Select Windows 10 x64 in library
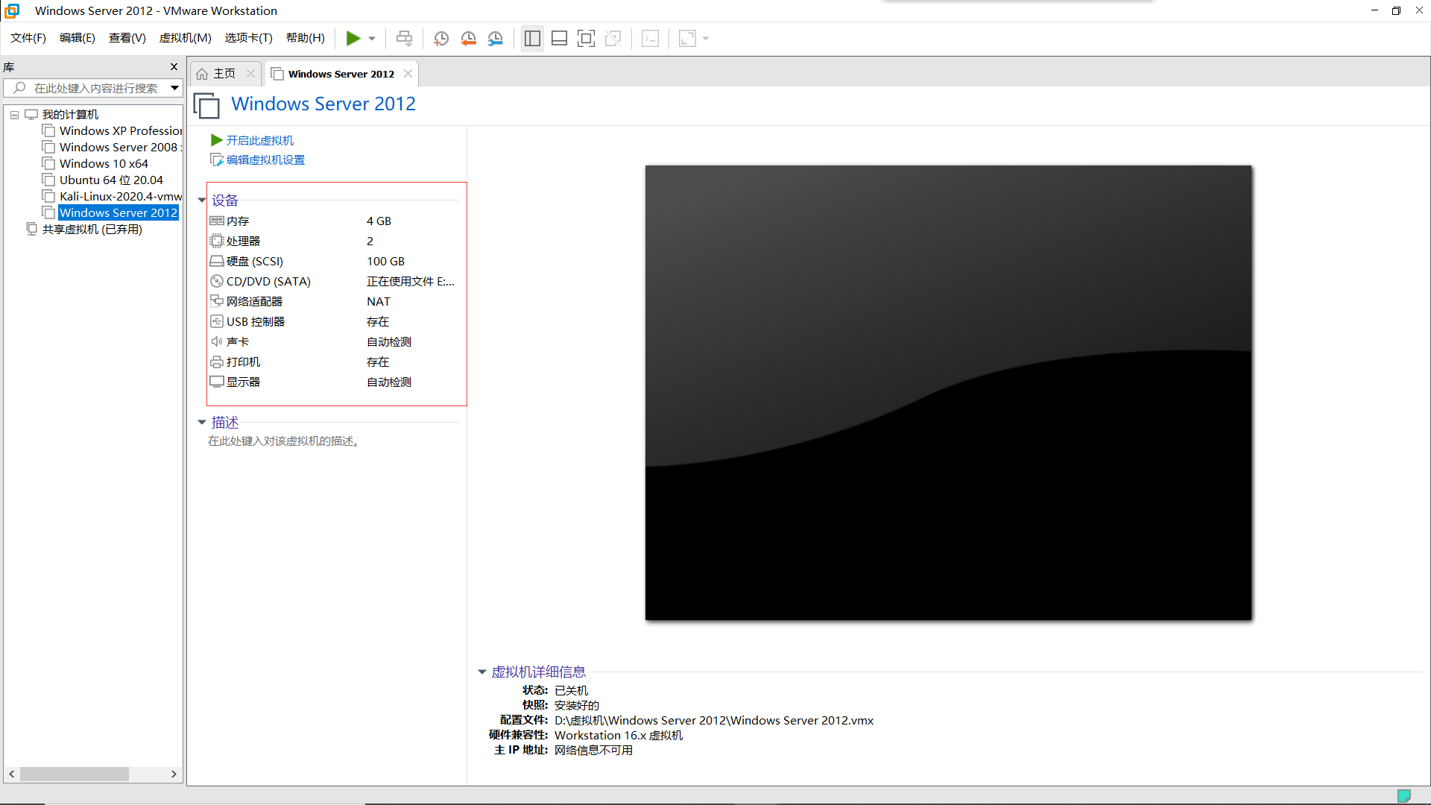The image size is (1431, 805). click(x=95, y=163)
